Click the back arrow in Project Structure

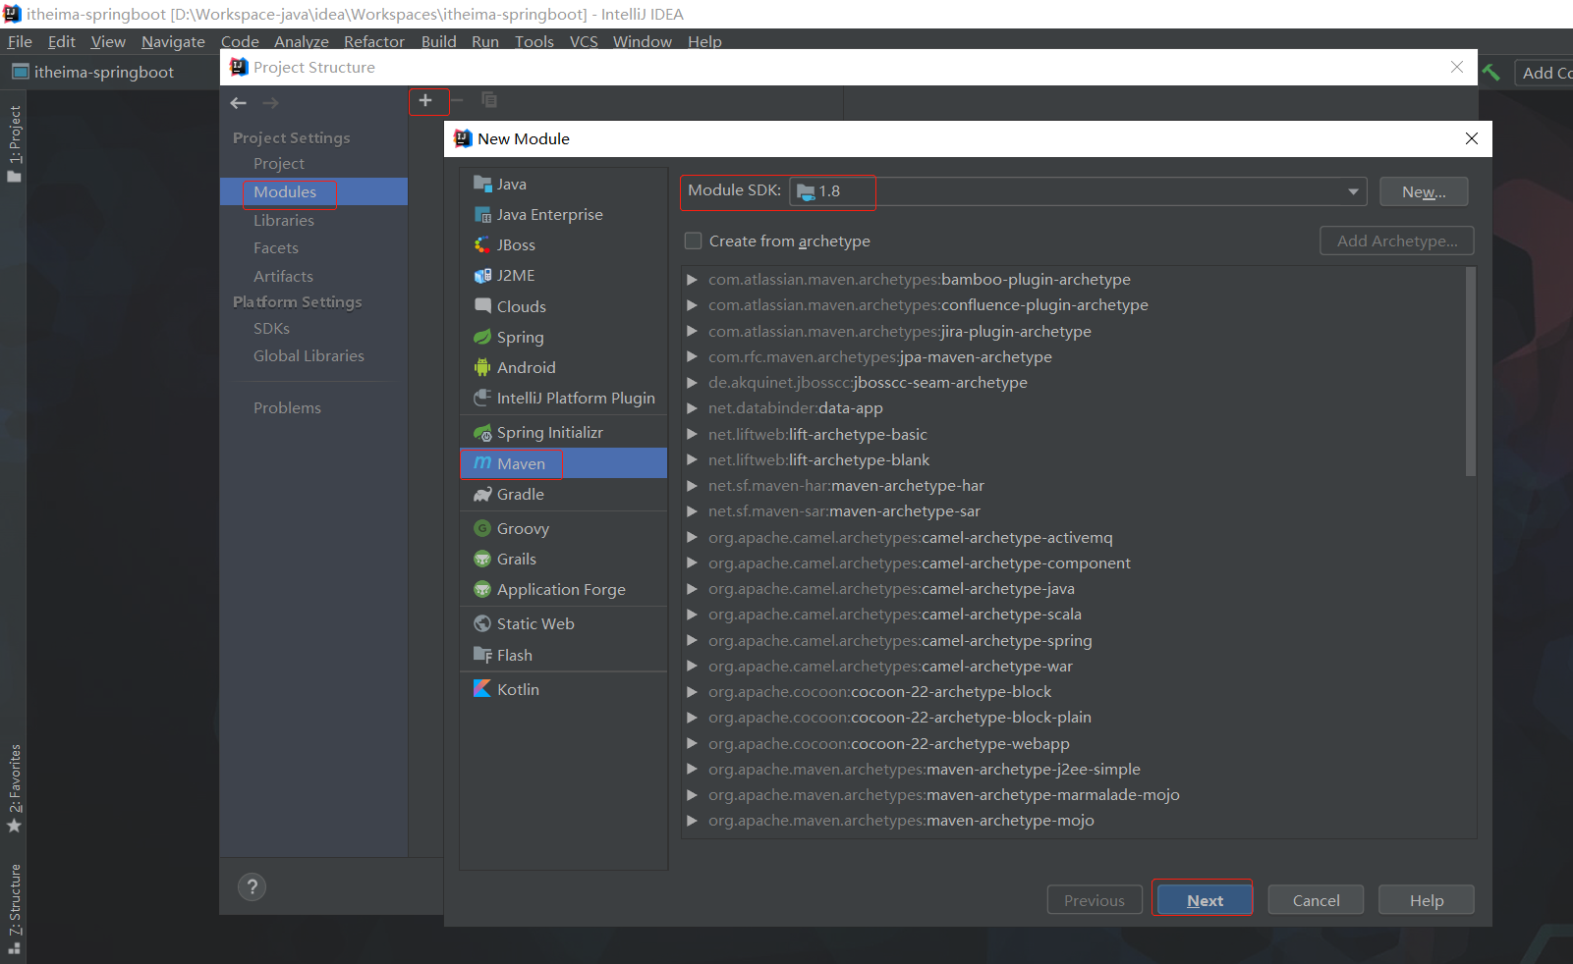(x=239, y=103)
